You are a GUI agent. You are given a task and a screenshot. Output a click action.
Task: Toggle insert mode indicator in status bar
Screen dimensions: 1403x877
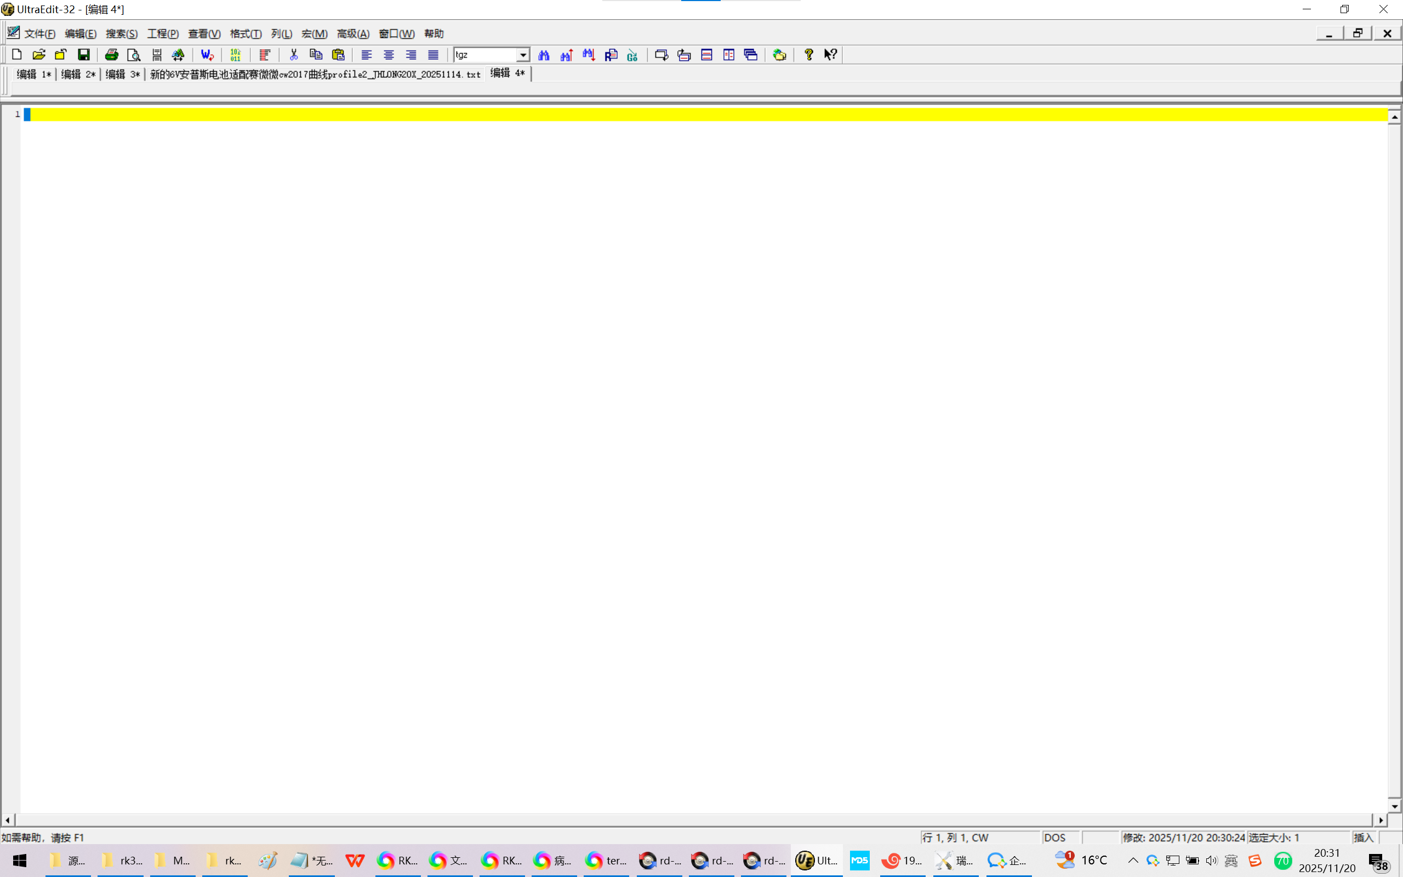(1364, 837)
